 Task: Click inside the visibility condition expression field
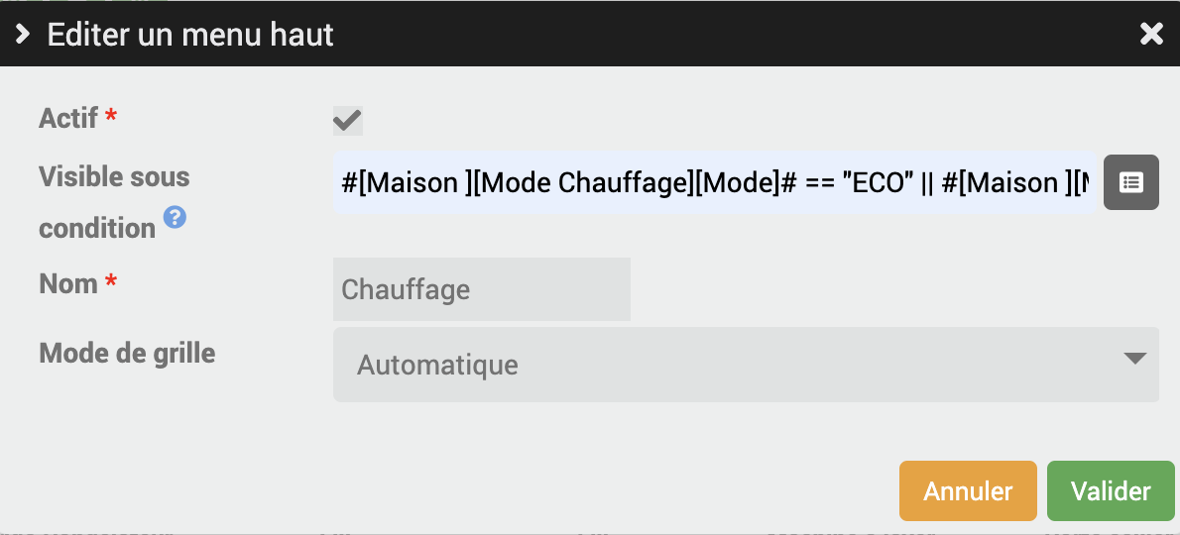(715, 182)
